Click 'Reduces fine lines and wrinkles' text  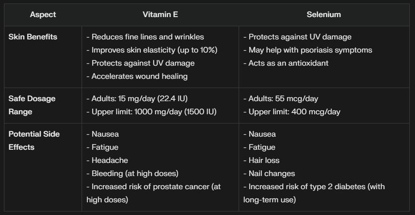pos(145,37)
